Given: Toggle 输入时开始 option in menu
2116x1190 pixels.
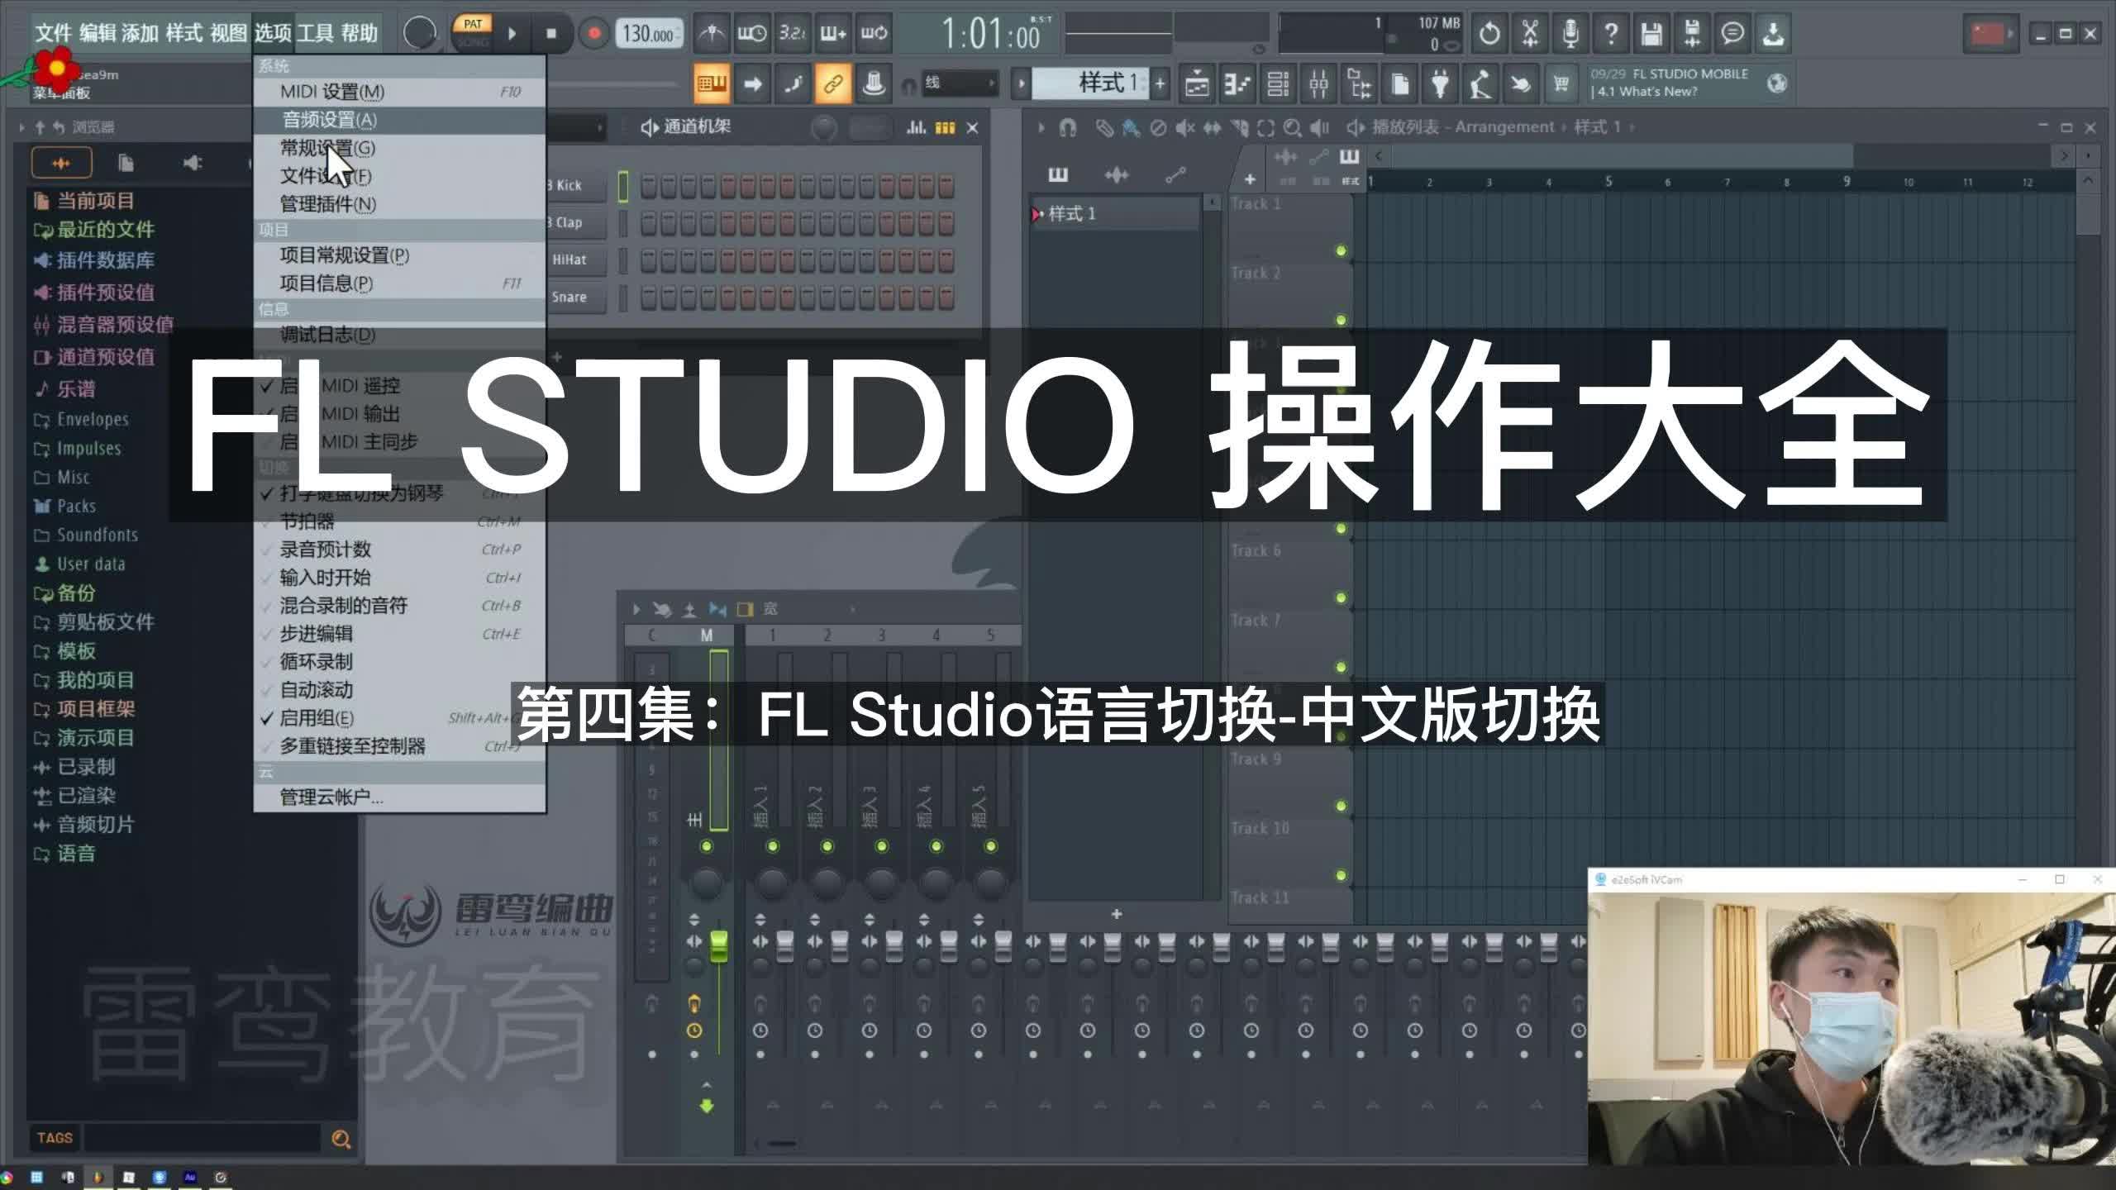Looking at the screenshot, I should (399, 578).
